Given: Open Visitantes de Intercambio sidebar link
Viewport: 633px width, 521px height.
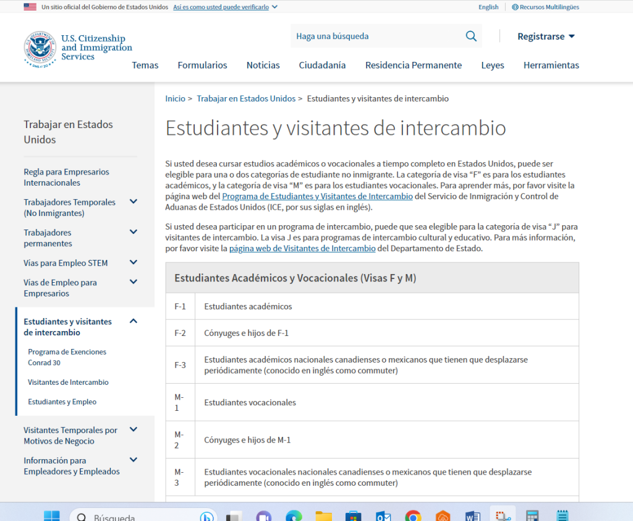Looking at the screenshot, I should [68, 382].
